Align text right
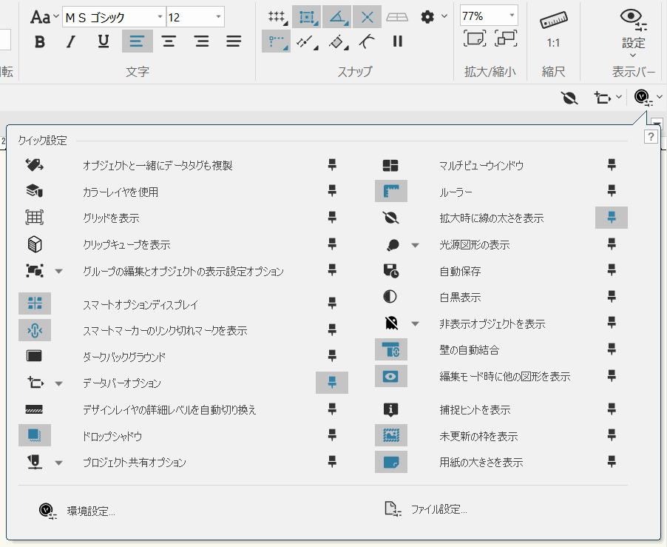This screenshot has height=547, width=667. [202, 41]
